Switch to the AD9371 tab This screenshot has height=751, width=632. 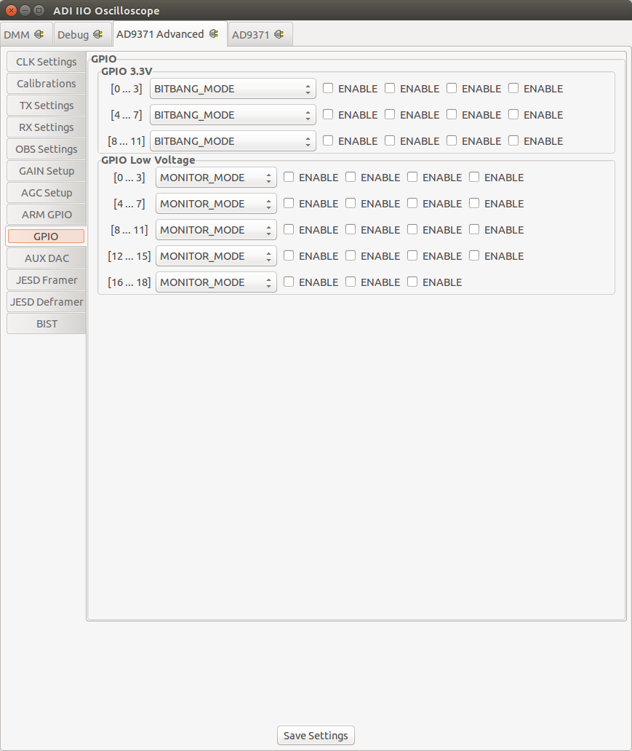tap(255, 33)
